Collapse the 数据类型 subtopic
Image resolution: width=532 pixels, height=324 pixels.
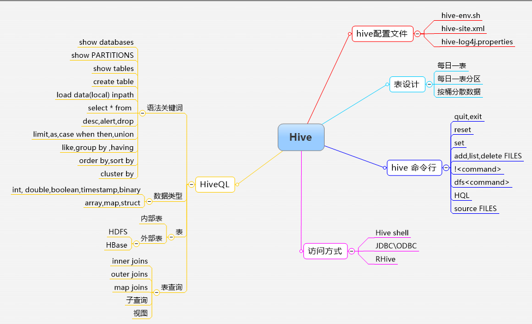(x=148, y=200)
